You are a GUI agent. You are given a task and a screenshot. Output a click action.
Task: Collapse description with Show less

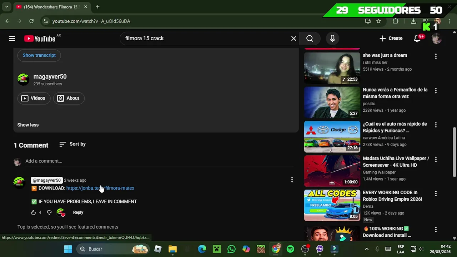tap(28, 125)
